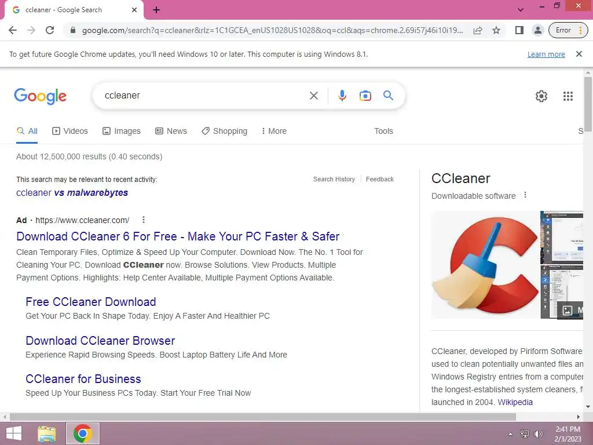Open the upper CCleaner screenshot thumbnail
This screenshot has width=593, height=445.
562,237
